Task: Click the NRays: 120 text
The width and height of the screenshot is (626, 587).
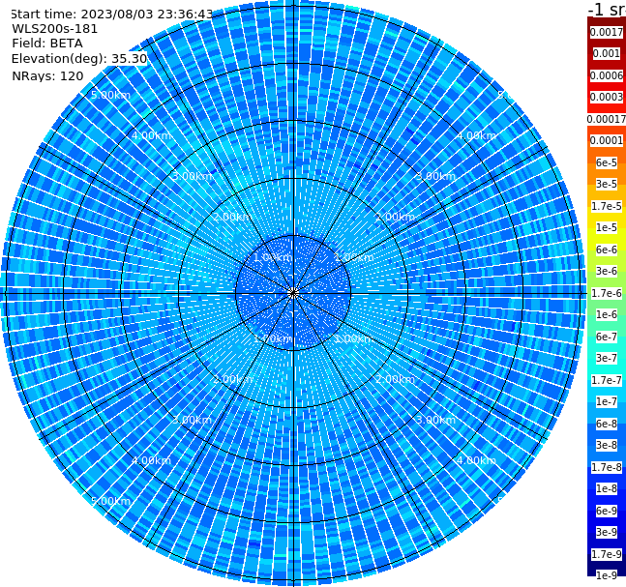Action: coord(47,75)
